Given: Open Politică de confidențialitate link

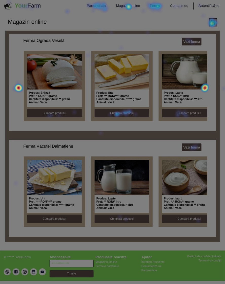Looking at the screenshot, I should (x=204, y=256).
